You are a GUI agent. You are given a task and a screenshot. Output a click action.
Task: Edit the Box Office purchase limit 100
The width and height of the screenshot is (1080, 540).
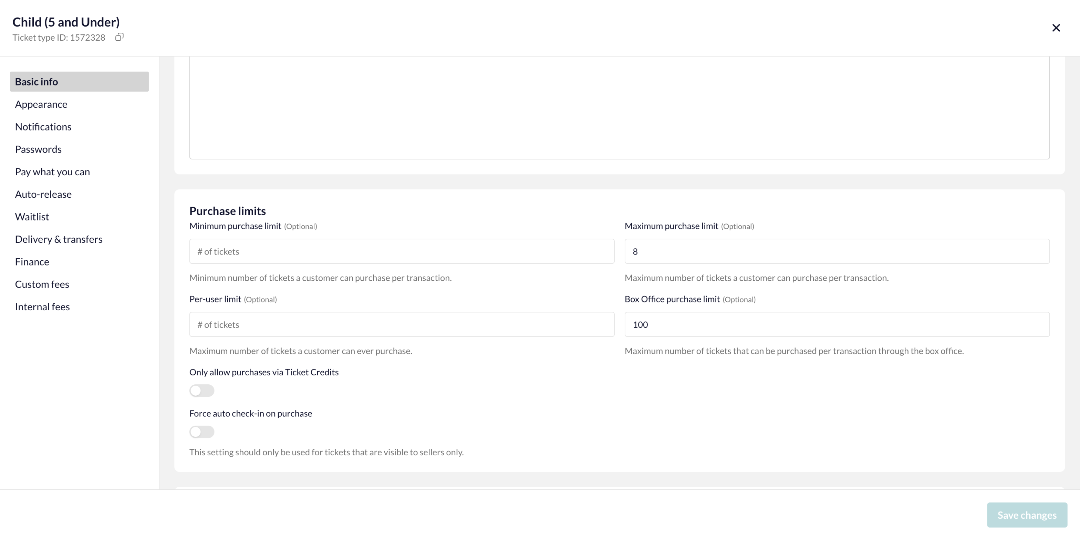tap(837, 324)
